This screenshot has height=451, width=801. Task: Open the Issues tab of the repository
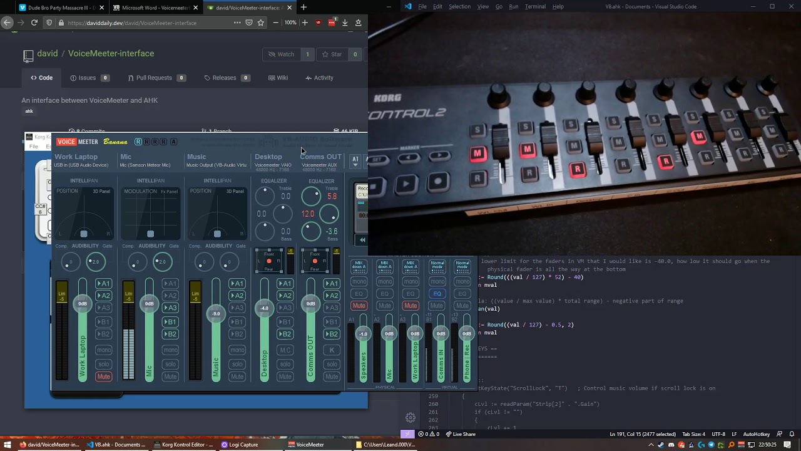click(90, 78)
